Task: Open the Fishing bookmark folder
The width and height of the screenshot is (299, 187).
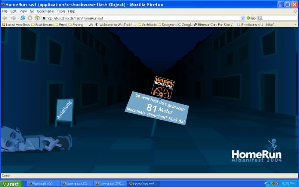Action: coord(76,25)
